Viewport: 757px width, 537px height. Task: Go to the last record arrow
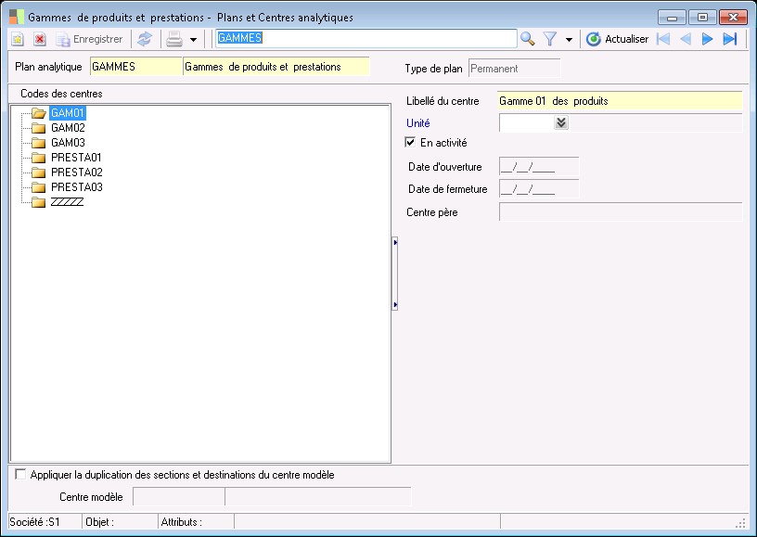(x=730, y=39)
